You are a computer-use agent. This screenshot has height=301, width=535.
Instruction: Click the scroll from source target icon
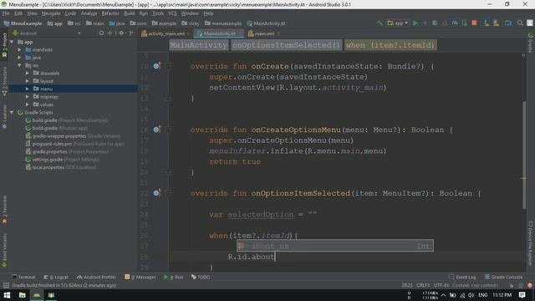[x=101, y=33]
